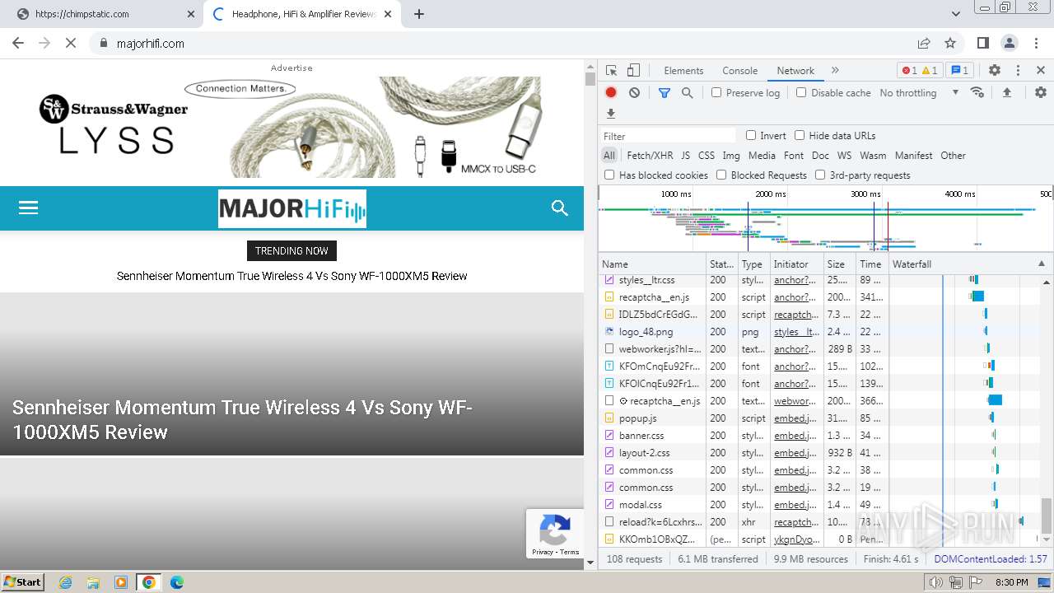The height and width of the screenshot is (593, 1054).
Task: Open the MajorHiFi site search
Action: (x=560, y=208)
